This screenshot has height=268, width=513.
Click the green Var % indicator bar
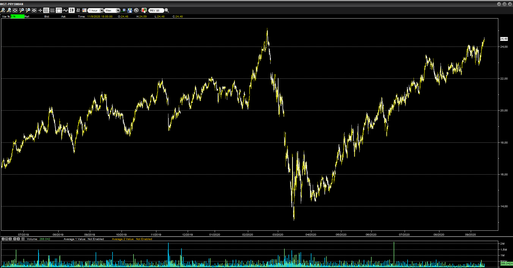[x=17, y=17]
